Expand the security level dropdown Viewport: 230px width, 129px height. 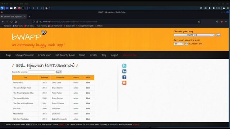coord(179,44)
